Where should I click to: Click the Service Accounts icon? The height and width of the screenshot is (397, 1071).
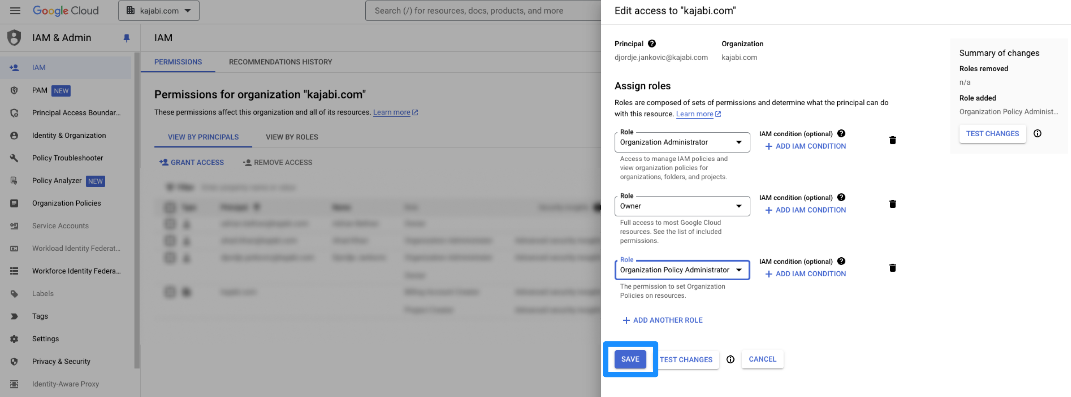pos(14,226)
